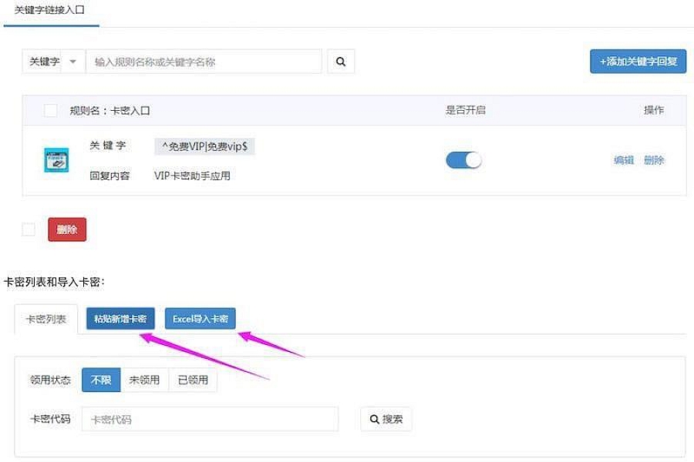Check the 规则名 卡密入口 checkbox

coord(50,110)
